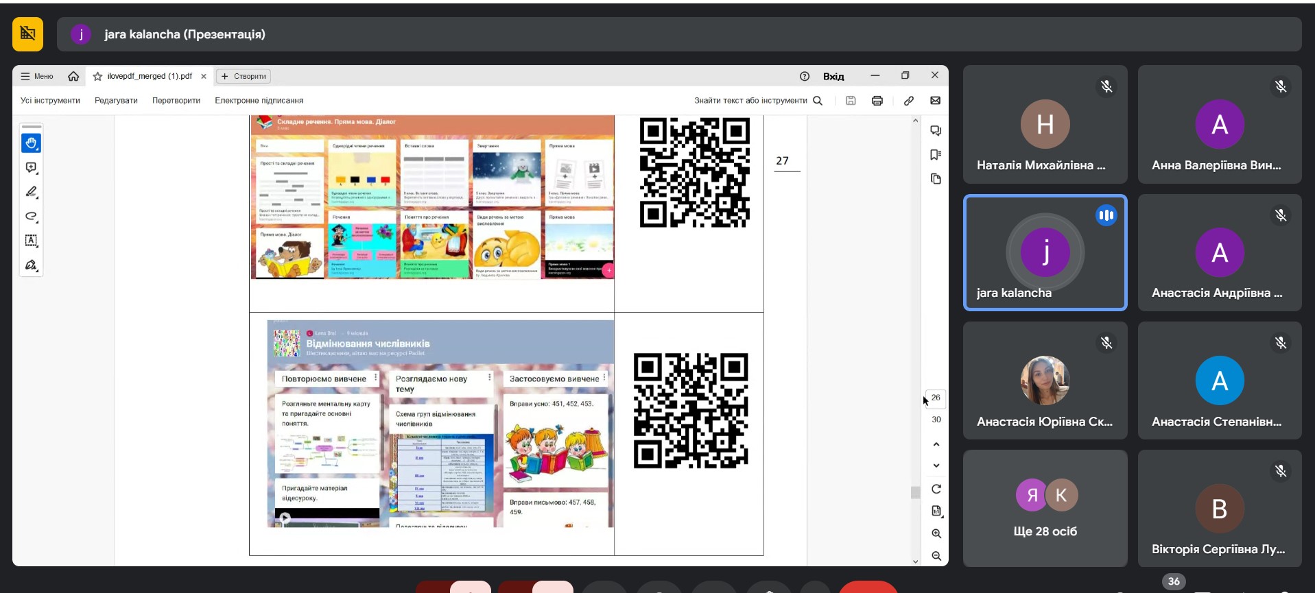Open the Ще 28 осіб tile

1045,508
